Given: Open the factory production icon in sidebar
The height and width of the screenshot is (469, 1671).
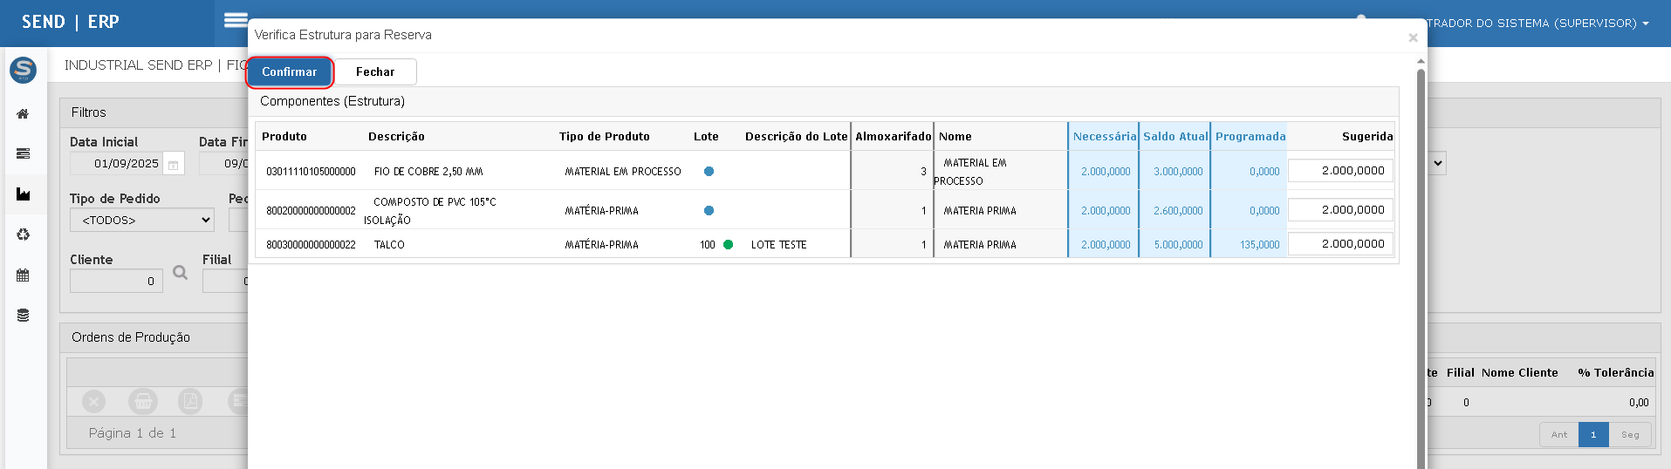Looking at the screenshot, I should pos(24,194).
